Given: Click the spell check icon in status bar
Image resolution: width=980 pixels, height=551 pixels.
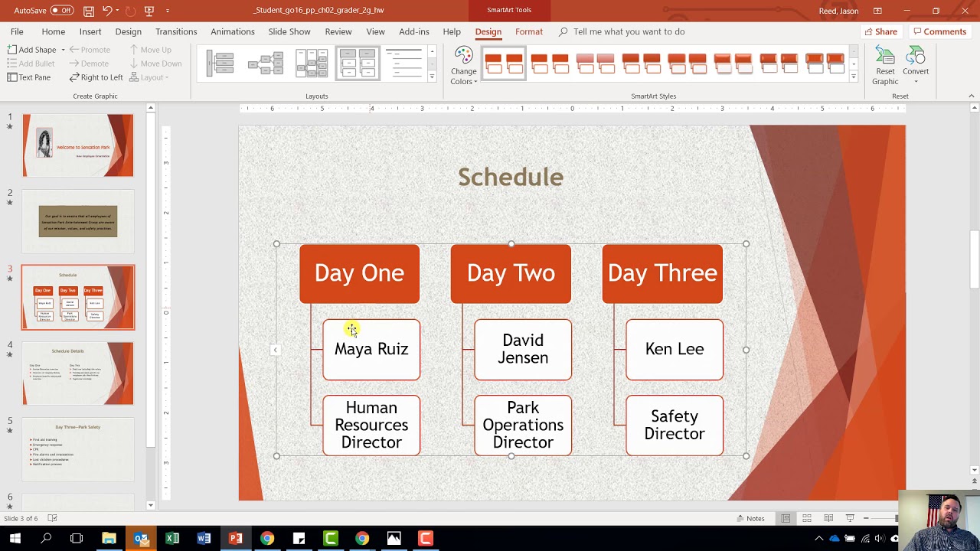Looking at the screenshot, I should pyautogui.click(x=53, y=518).
